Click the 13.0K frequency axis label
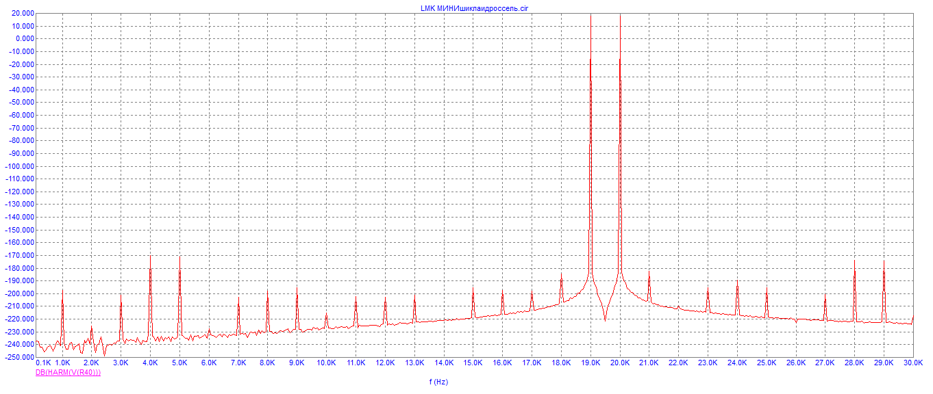Image resolution: width=933 pixels, height=394 pixels. click(x=414, y=363)
